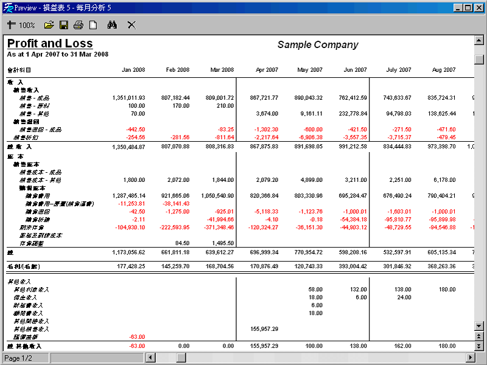Click the Profit and Loss report title
This screenshot has width=487, height=365.
click(50, 44)
